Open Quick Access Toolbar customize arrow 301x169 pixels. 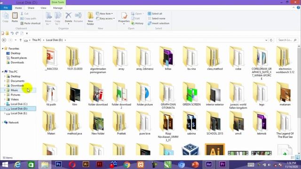[27, 33]
